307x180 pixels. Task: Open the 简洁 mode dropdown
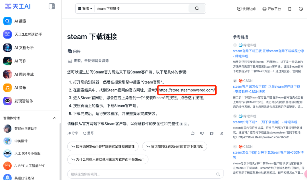click(x=85, y=9)
